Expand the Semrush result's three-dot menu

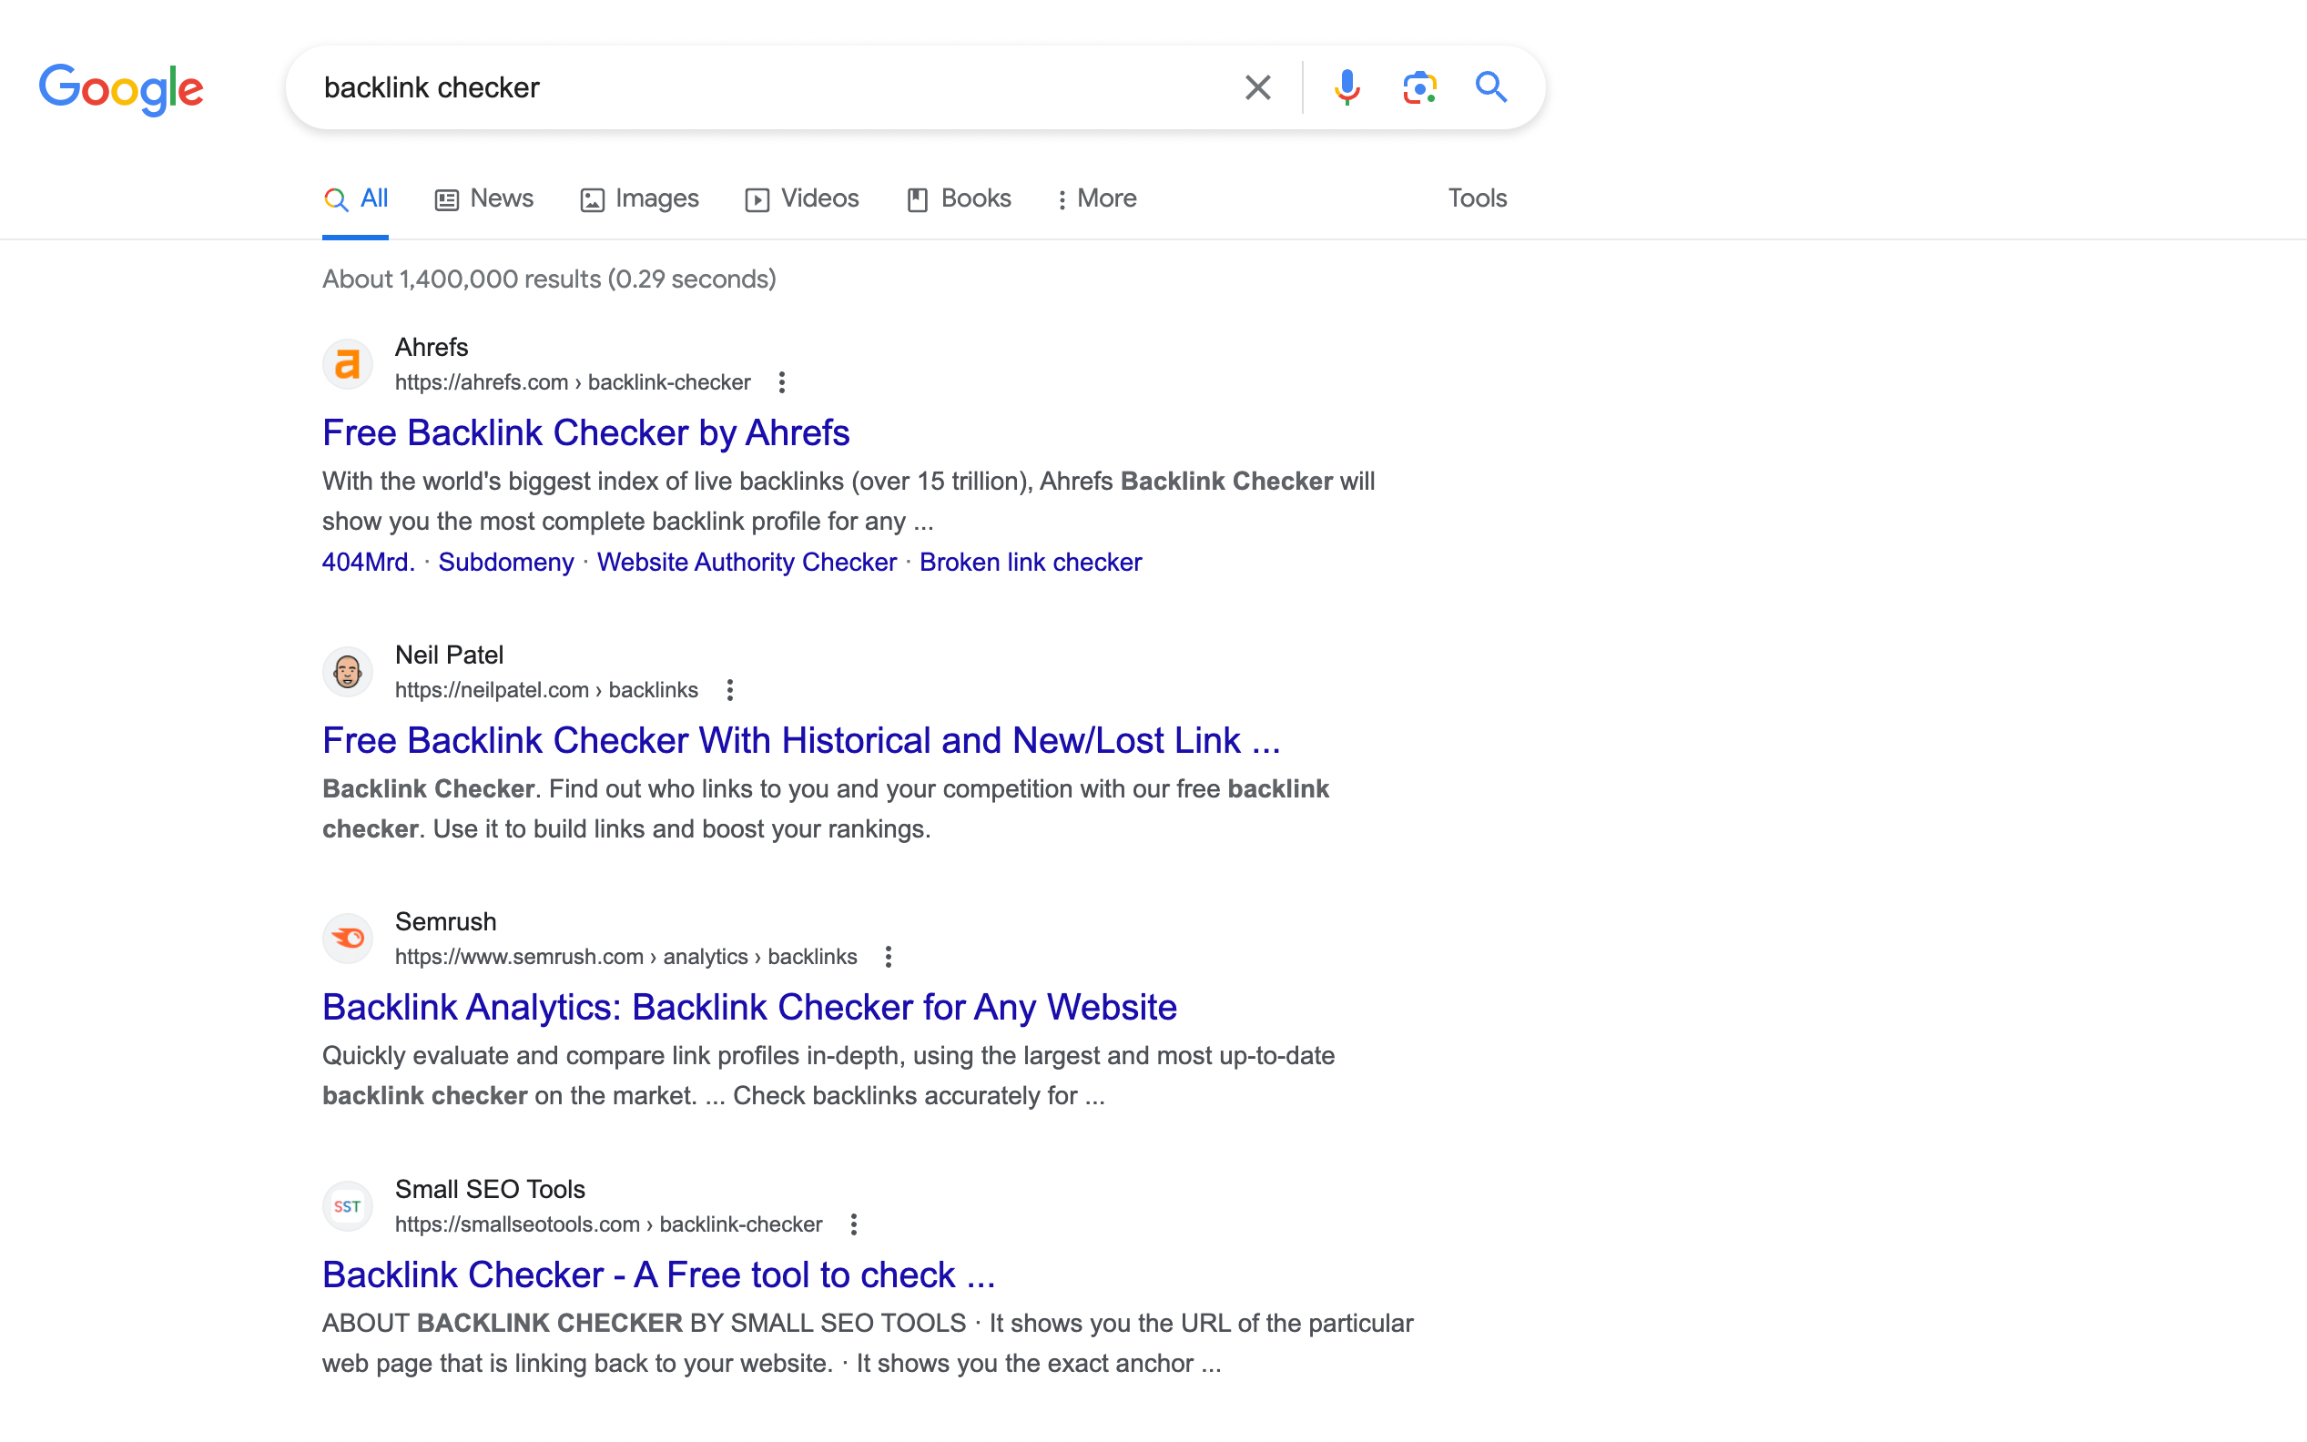pos(888,957)
